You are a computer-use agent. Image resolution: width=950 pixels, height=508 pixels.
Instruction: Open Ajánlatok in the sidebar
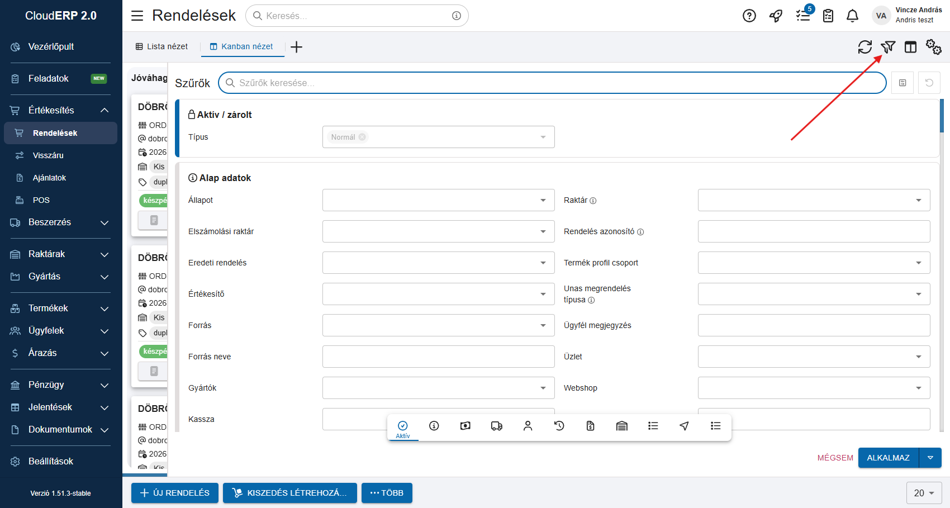click(x=49, y=178)
